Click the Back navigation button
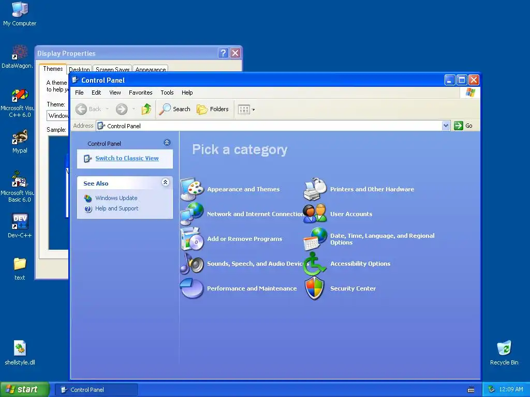530x397 pixels. 89,109
